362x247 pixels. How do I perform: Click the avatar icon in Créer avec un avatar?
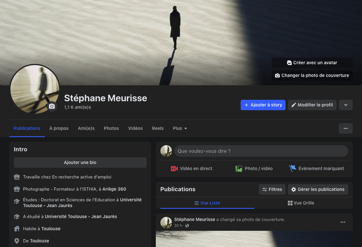coord(289,63)
